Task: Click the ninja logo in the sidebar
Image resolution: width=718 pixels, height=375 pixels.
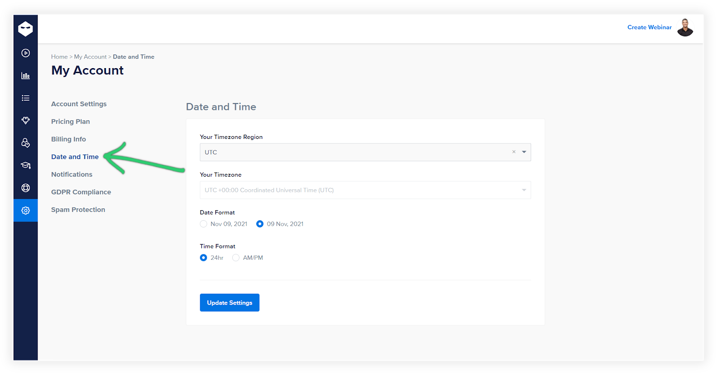Action: click(25, 29)
